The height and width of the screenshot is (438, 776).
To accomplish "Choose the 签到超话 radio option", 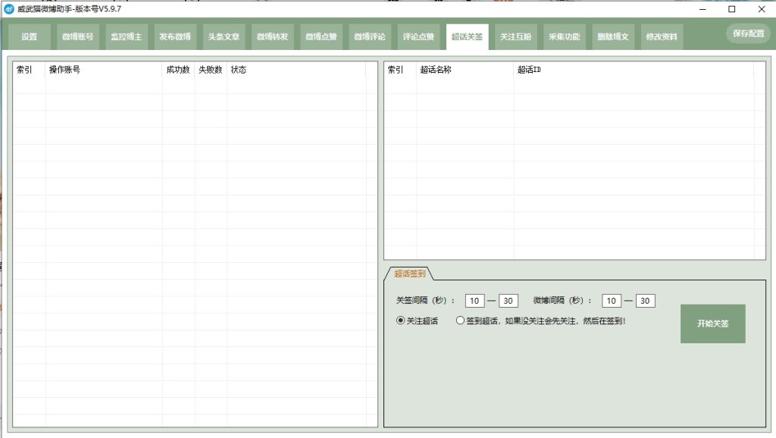I will [460, 321].
